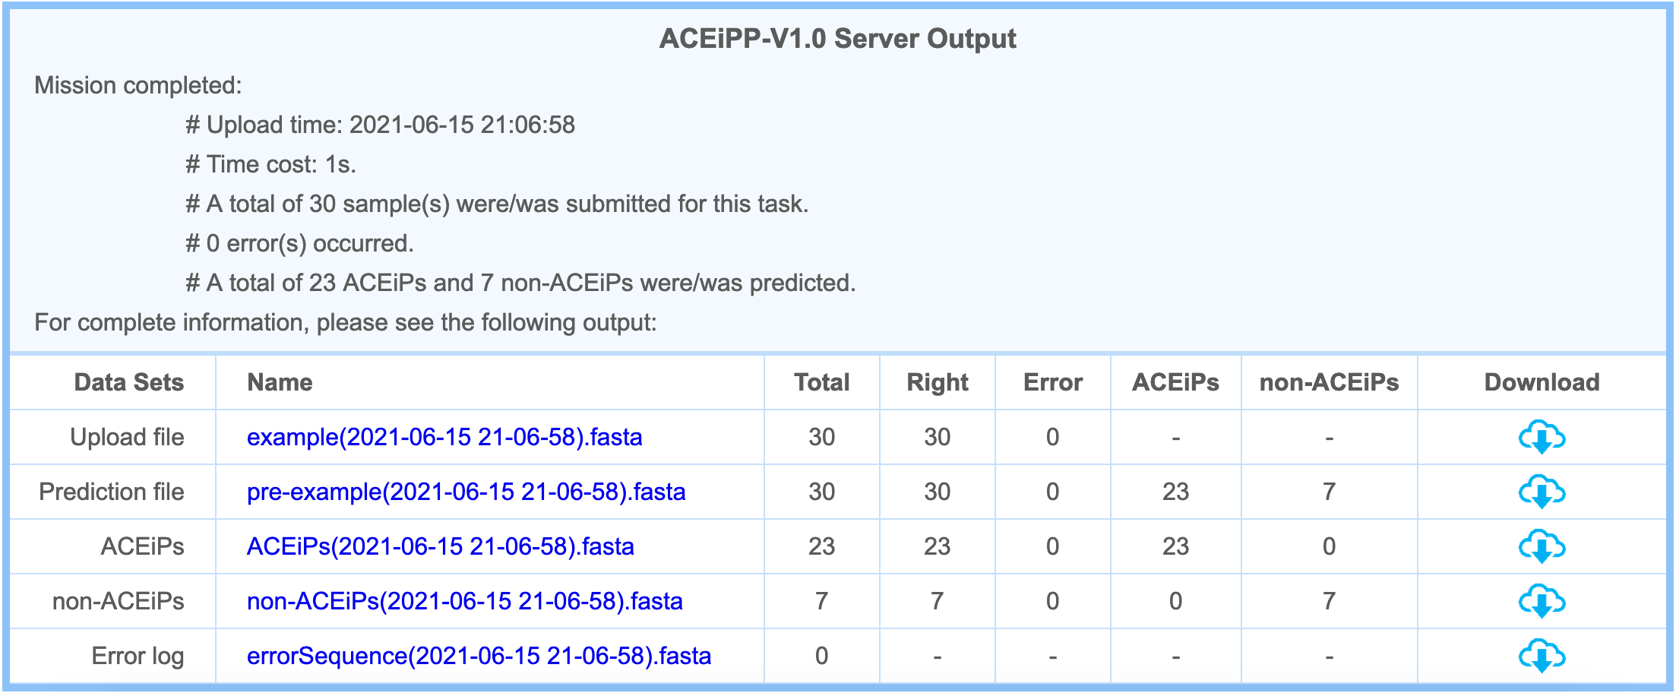Click the 'A total of 30 sample(s)' line

tap(498, 204)
